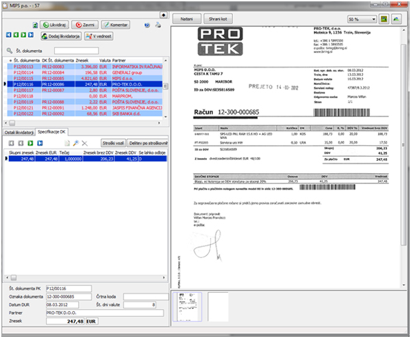Select row P12/00119 in documents list
The image size is (411, 338).
(x=85, y=102)
